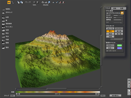The image size is (131, 98).
Task: Switch to the 効果 tab
Action: (x=122, y=8)
